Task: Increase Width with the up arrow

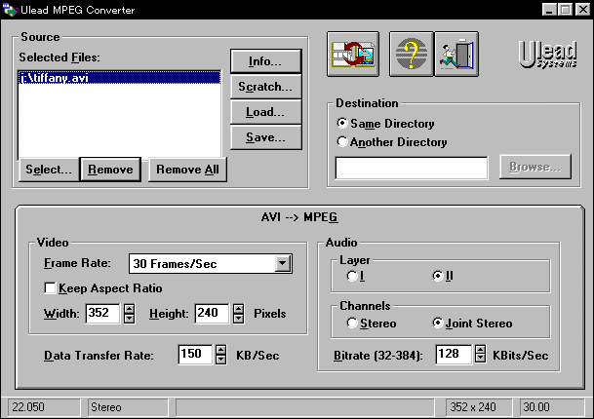Action: click(x=129, y=309)
